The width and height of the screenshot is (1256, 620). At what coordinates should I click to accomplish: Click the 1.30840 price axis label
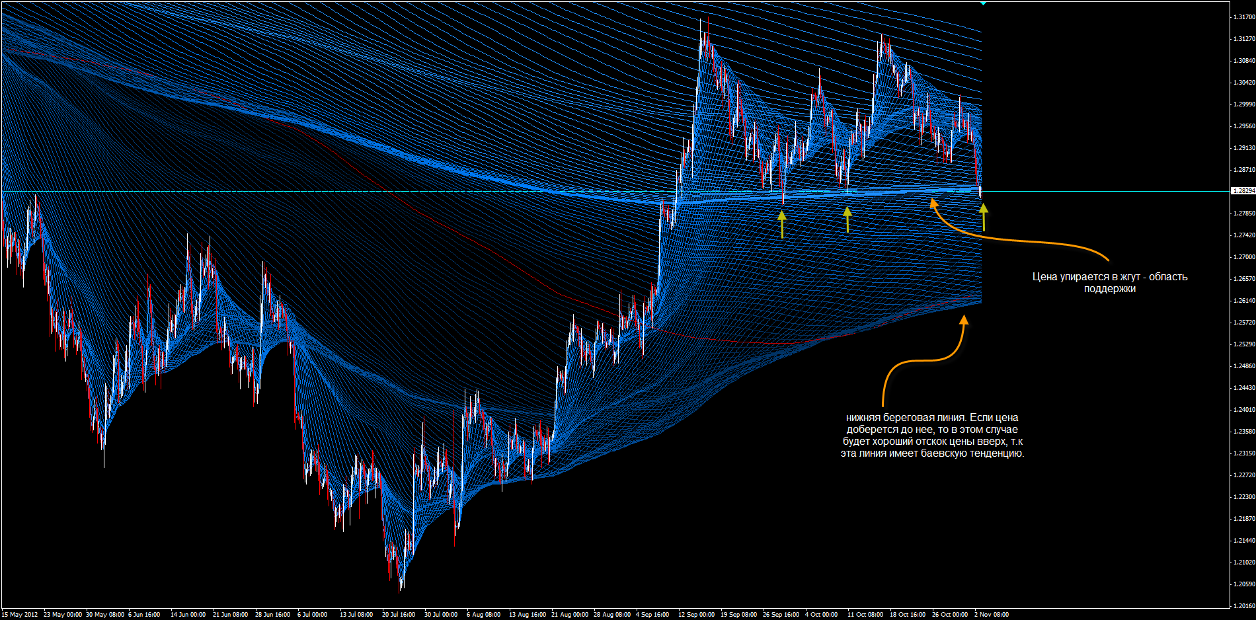1244,61
